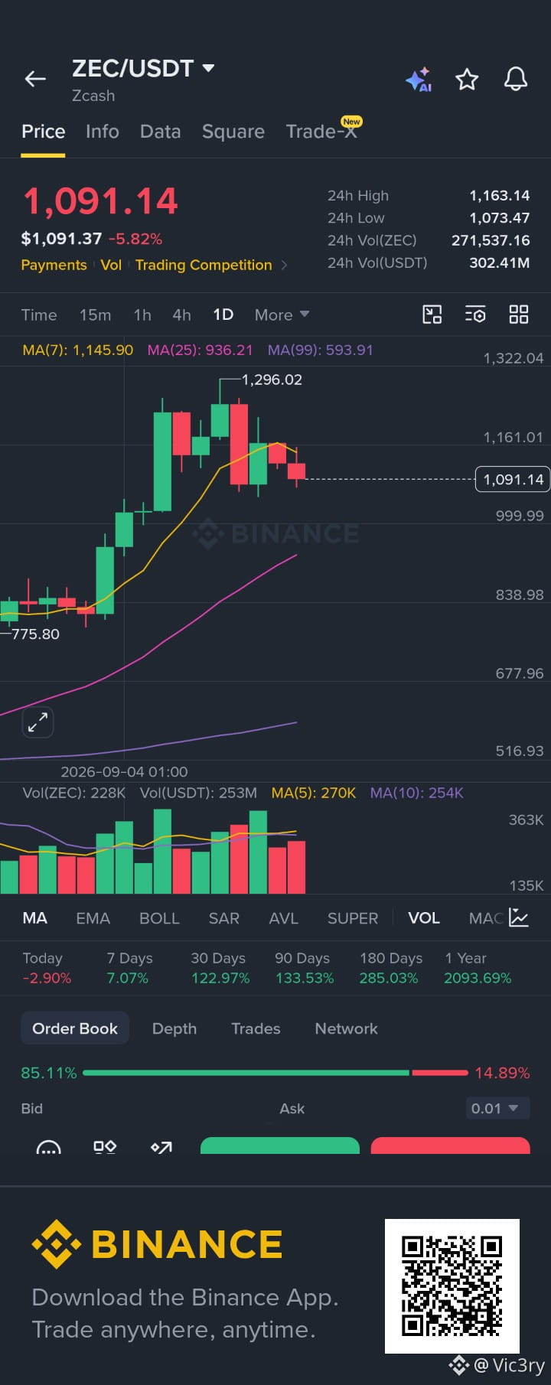Open the 0.01 price precision dropdown

click(497, 1108)
